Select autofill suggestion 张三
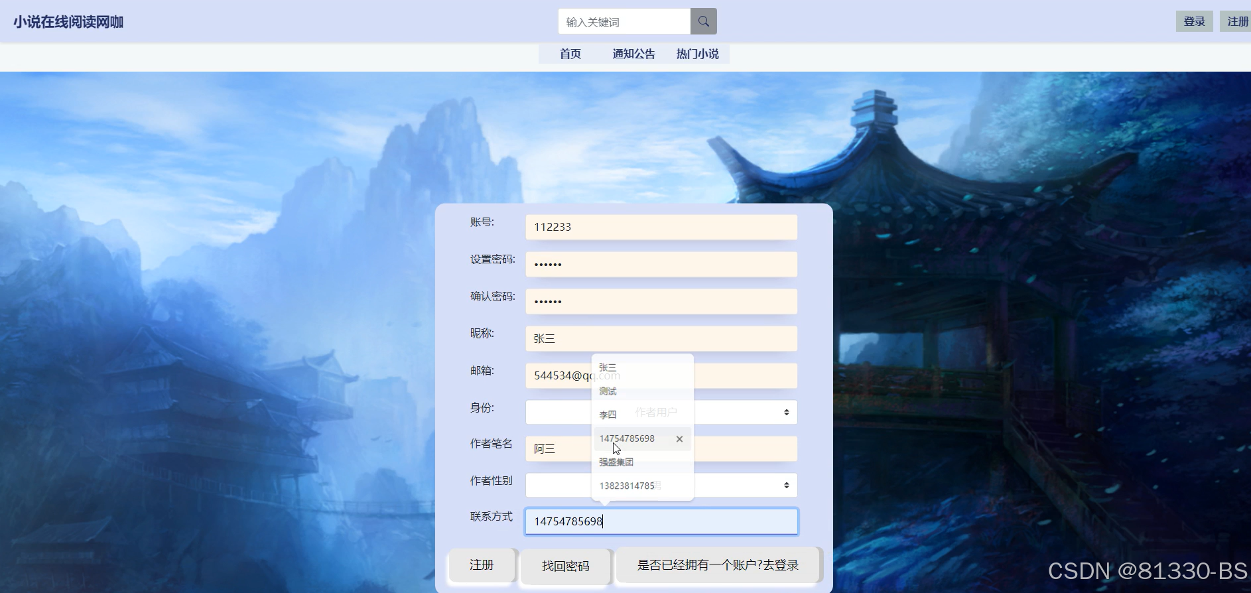The height and width of the screenshot is (593, 1251). pos(642,367)
